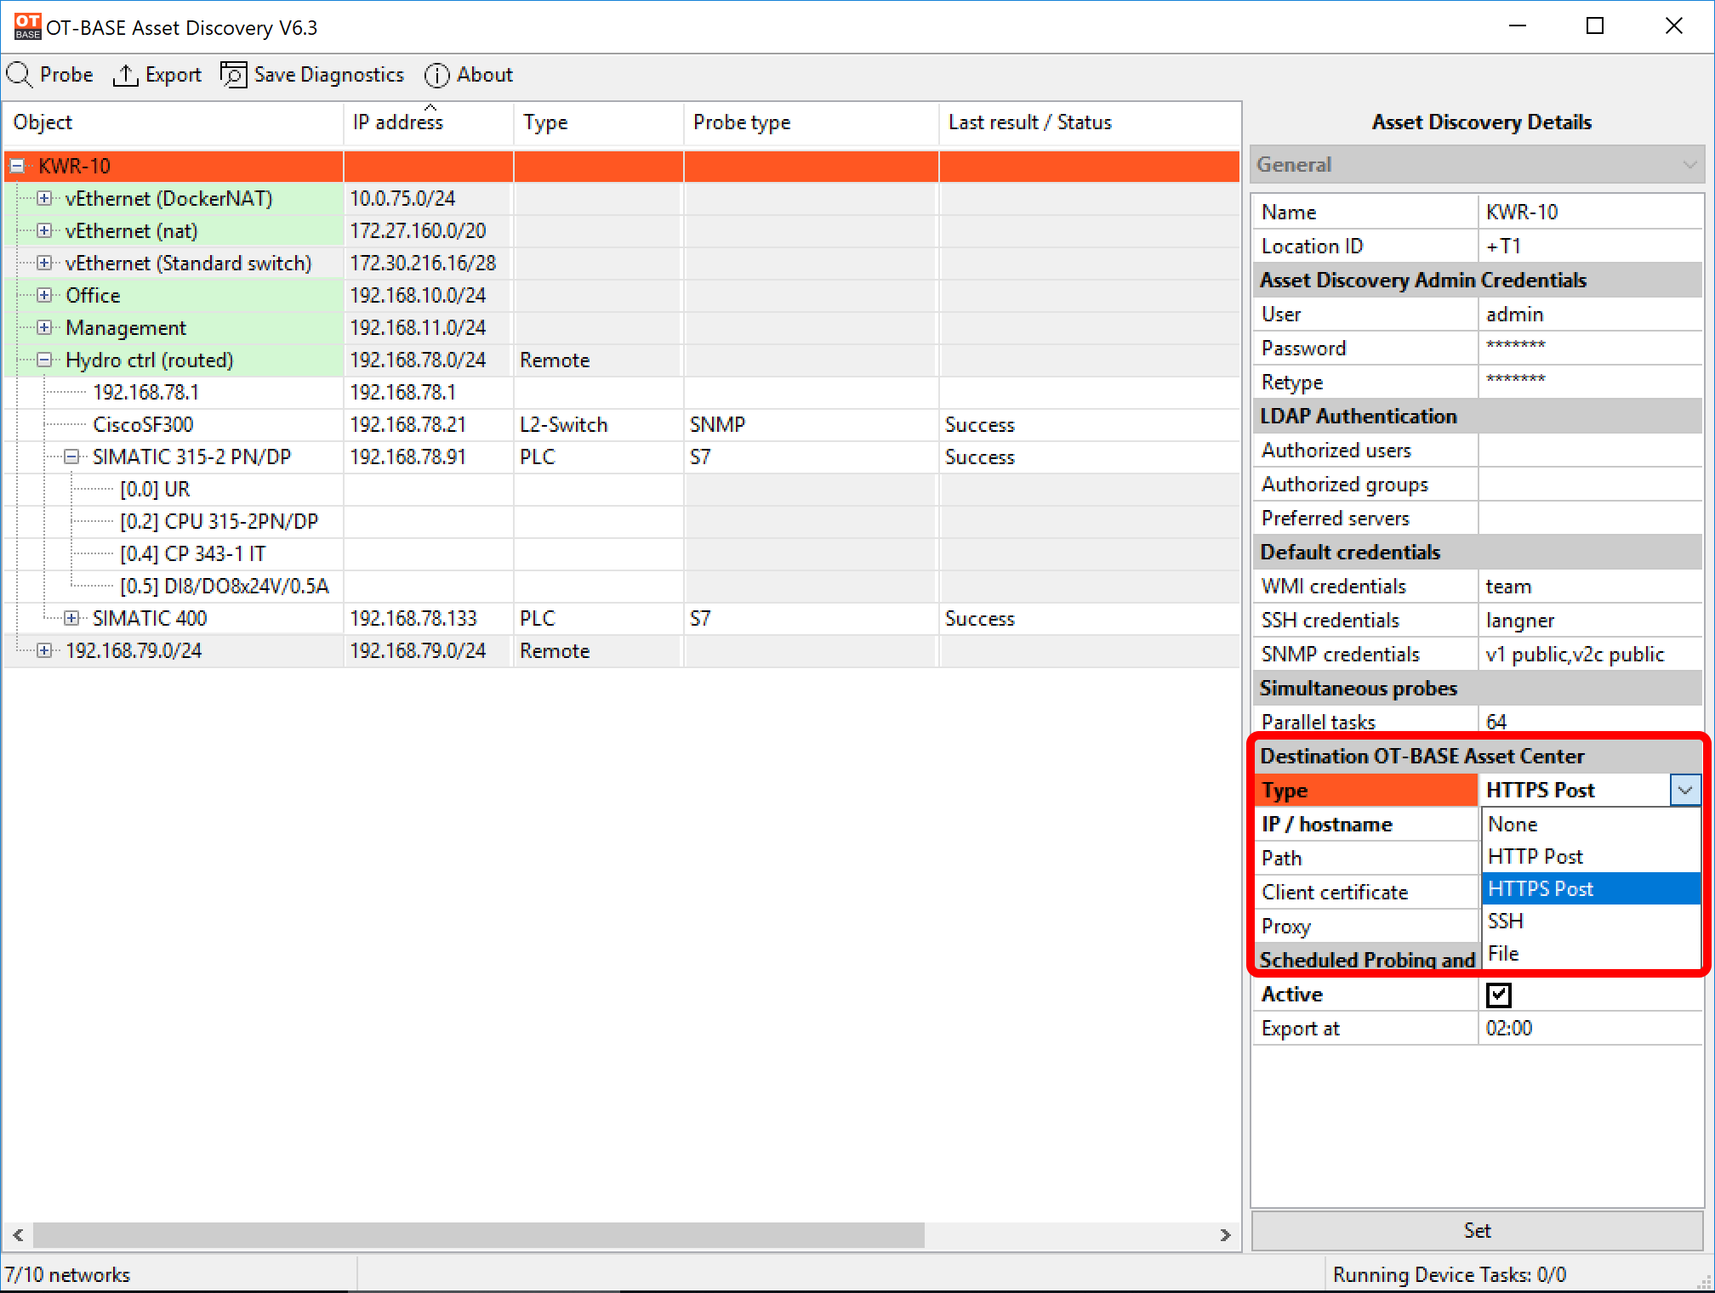Image resolution: width=1715 pixels, height=1293 pixels.
Task: Click the Client certificate property row
Action: [x=1366, y=892]
